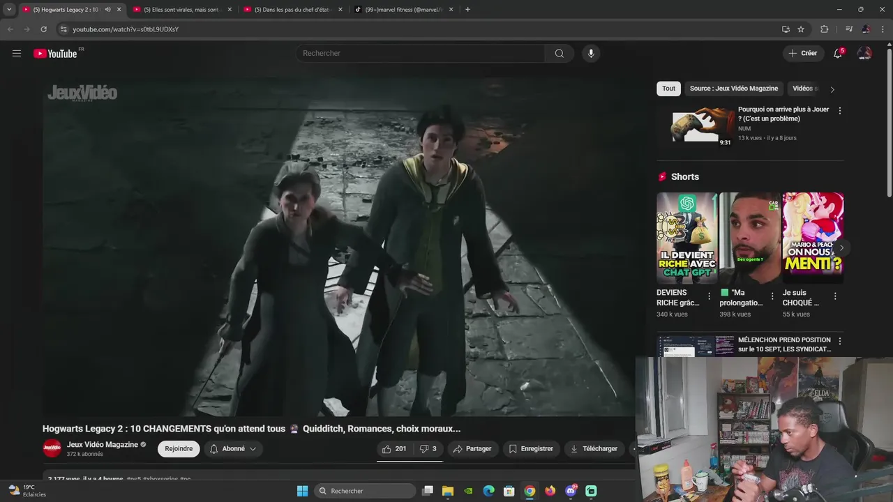Click the Télécharger button

(594, 449)
